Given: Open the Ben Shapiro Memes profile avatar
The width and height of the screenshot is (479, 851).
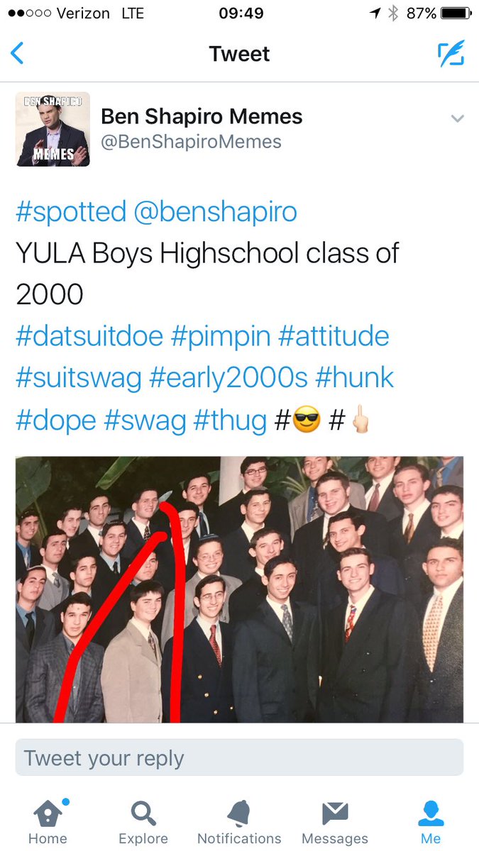Looking at the screenshot, I should [53, 129].
